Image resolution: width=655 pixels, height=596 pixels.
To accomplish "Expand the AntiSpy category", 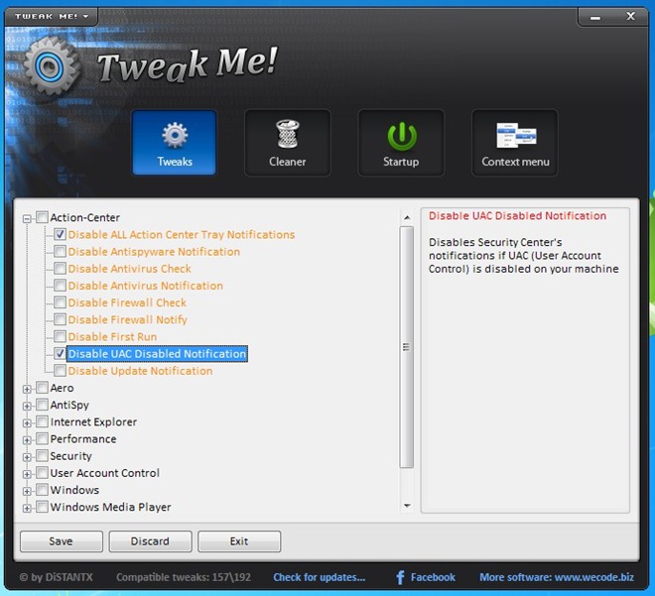I will click(x=27, y=407).
